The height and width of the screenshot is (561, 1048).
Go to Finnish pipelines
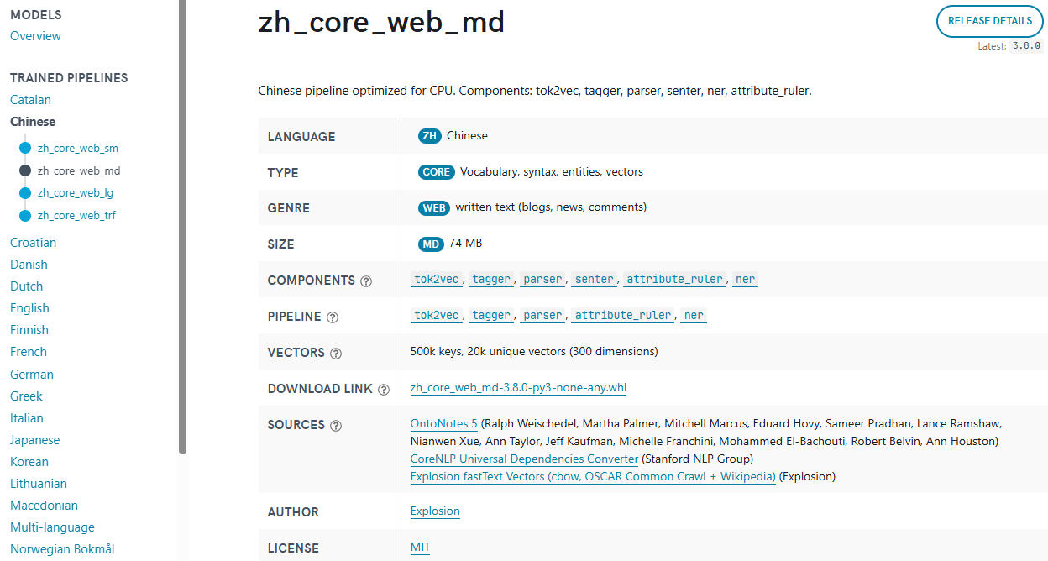(29, 330)
